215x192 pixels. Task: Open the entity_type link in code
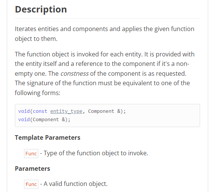tap(66, 111)
